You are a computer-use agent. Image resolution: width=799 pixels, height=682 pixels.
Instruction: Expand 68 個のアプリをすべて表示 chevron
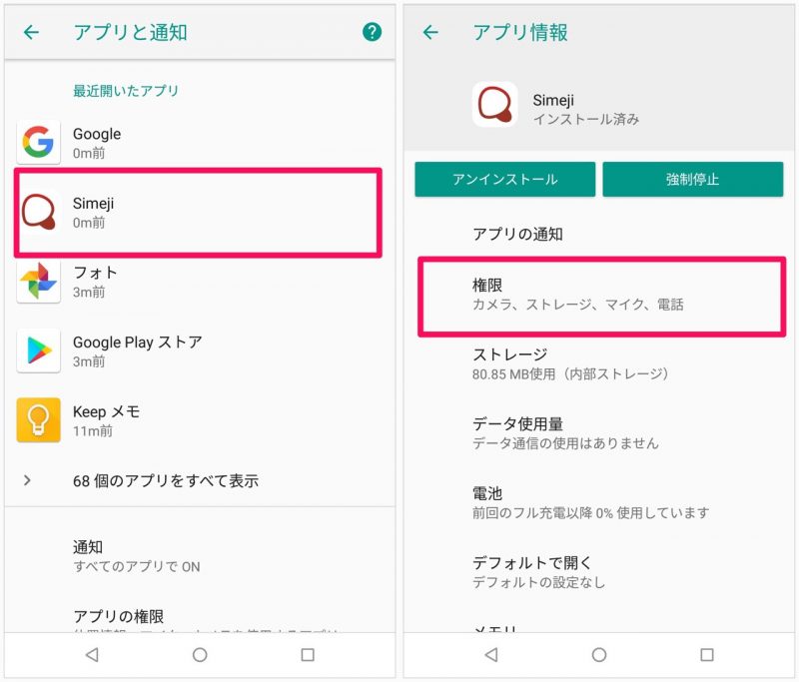click(27, 479)
